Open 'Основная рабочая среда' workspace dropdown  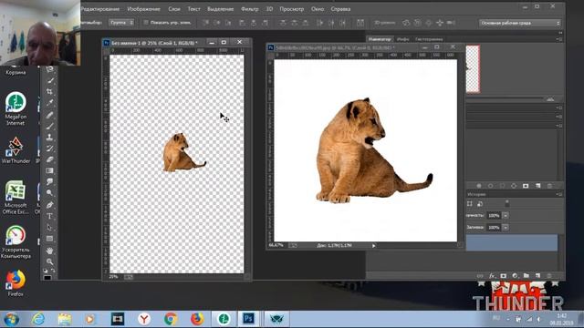(519, 23)
